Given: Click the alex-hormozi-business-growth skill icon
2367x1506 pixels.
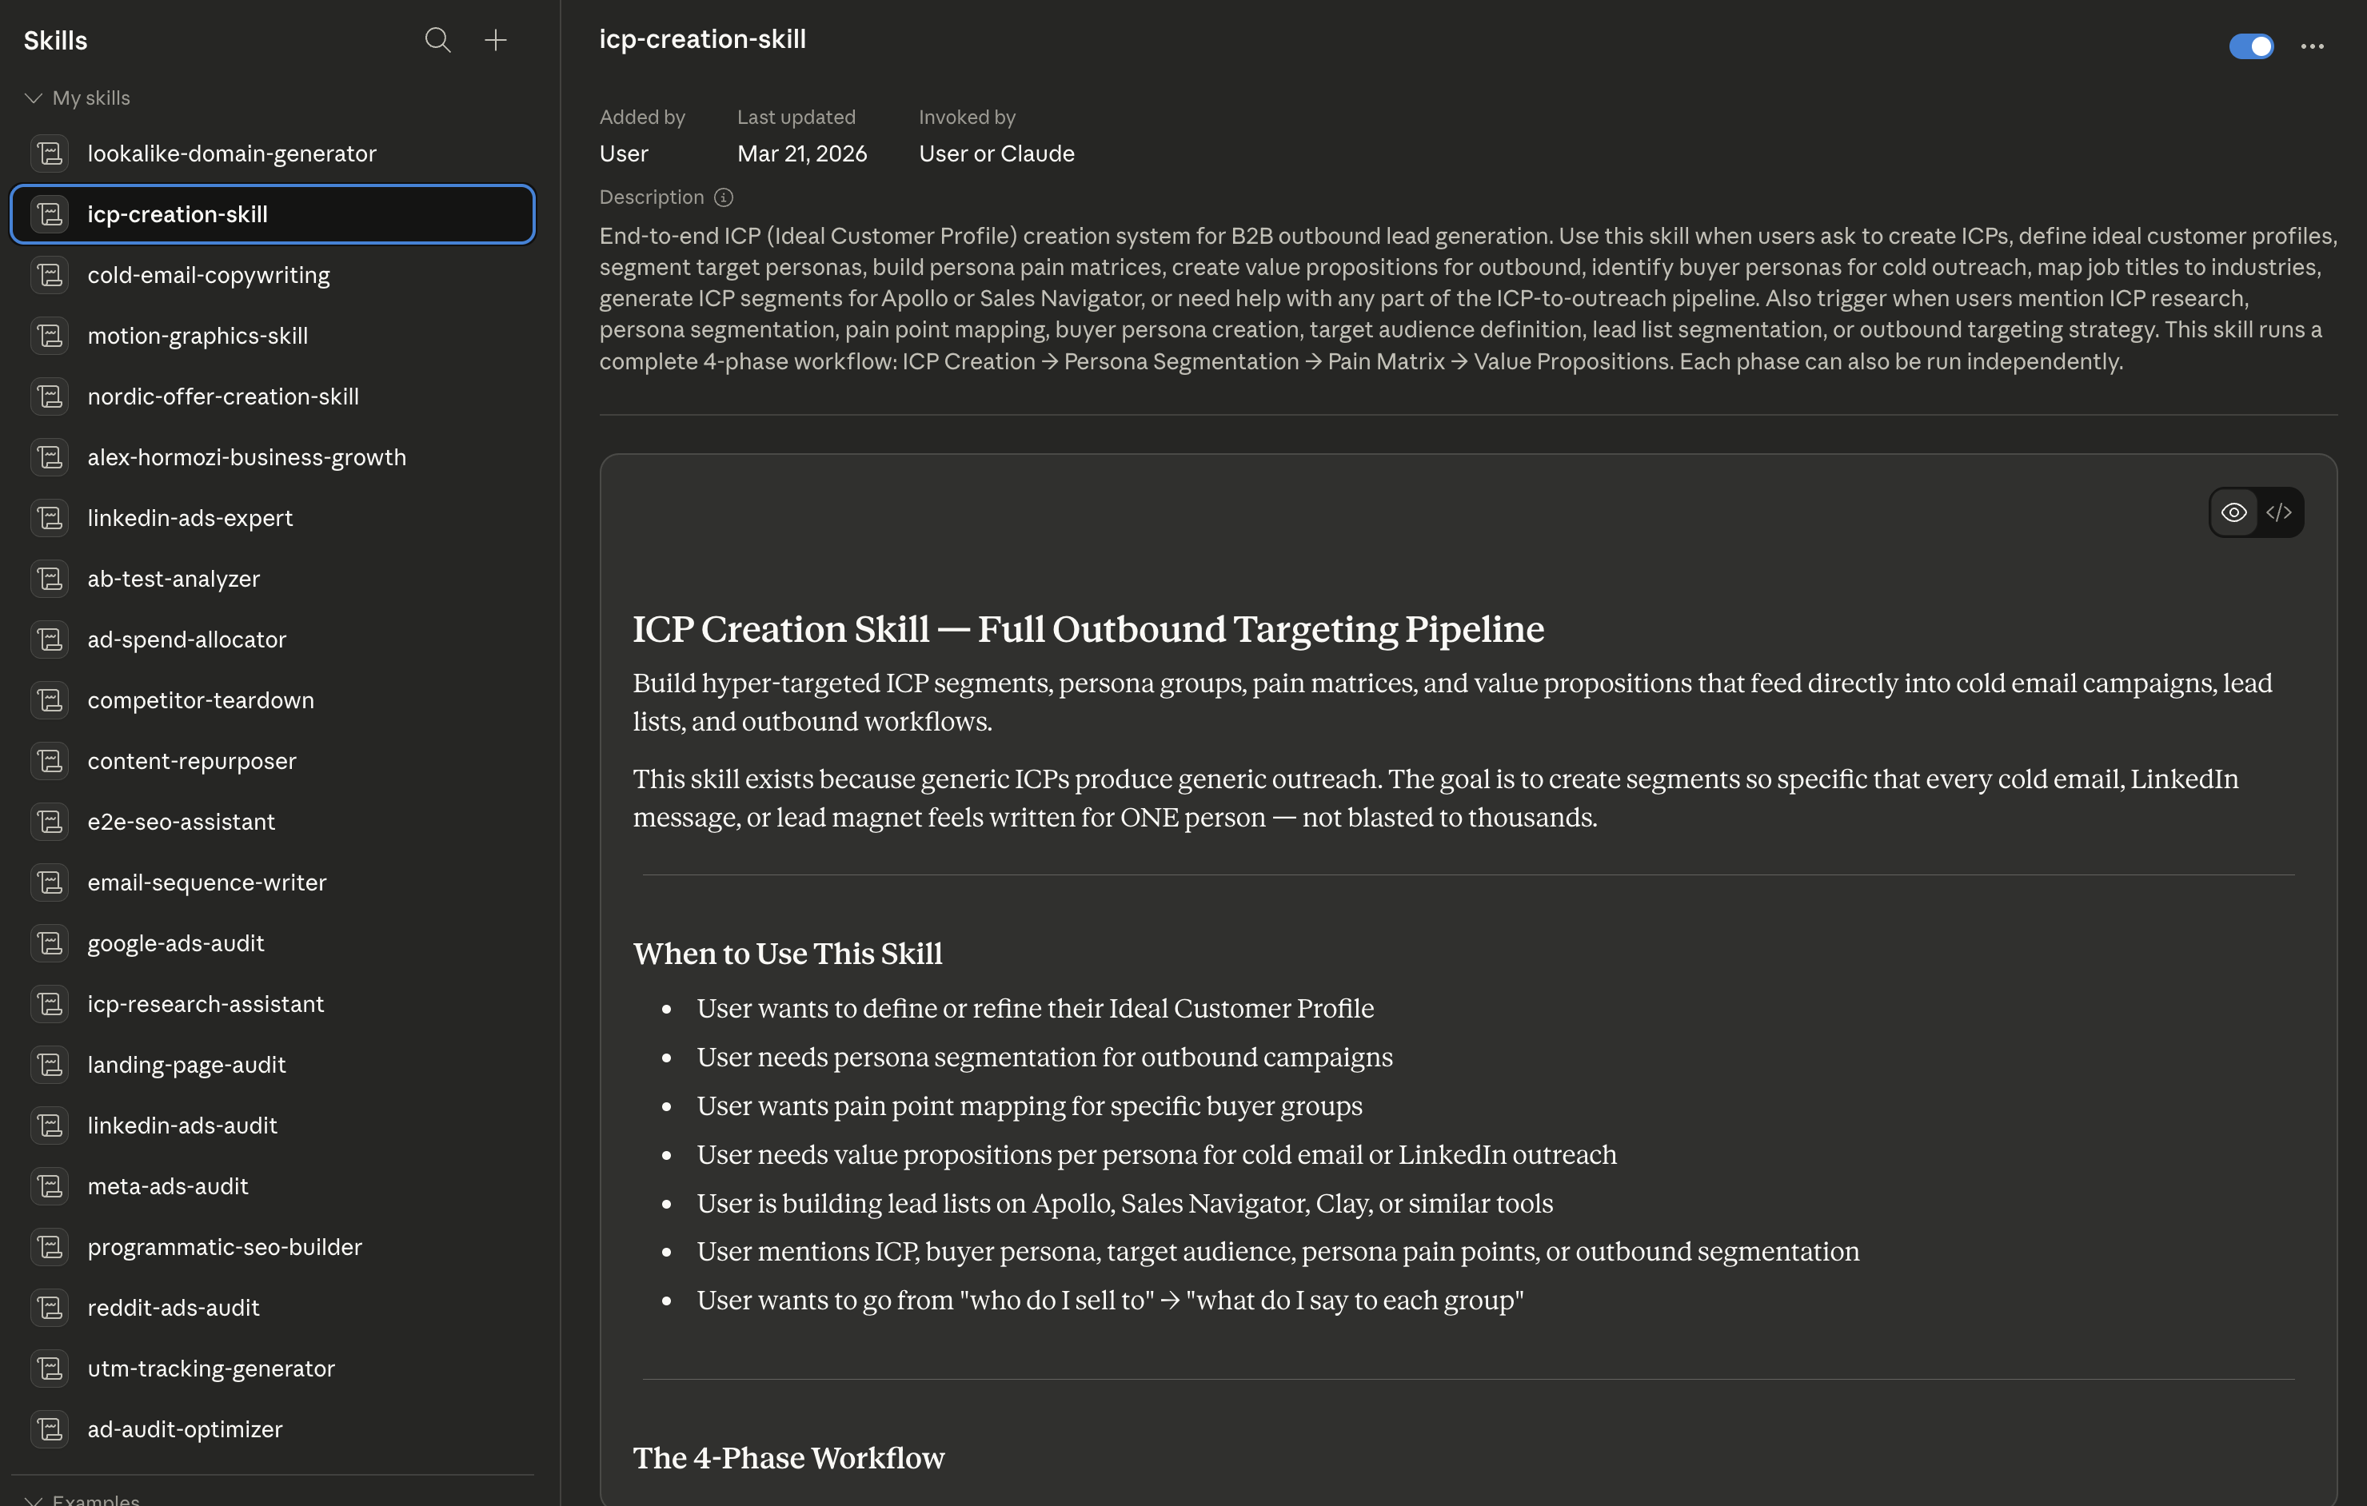Looking at the screenshot, I should tap(49, 458).
